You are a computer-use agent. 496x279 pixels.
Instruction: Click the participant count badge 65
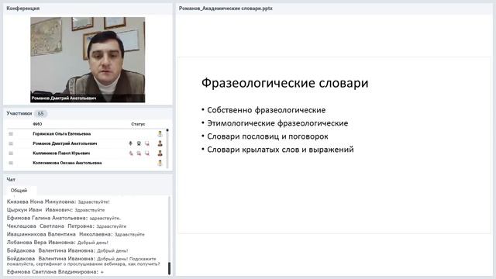41,114
